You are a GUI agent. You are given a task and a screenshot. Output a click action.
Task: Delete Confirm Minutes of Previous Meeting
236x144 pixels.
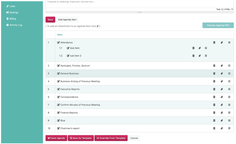tap(214, 105)
